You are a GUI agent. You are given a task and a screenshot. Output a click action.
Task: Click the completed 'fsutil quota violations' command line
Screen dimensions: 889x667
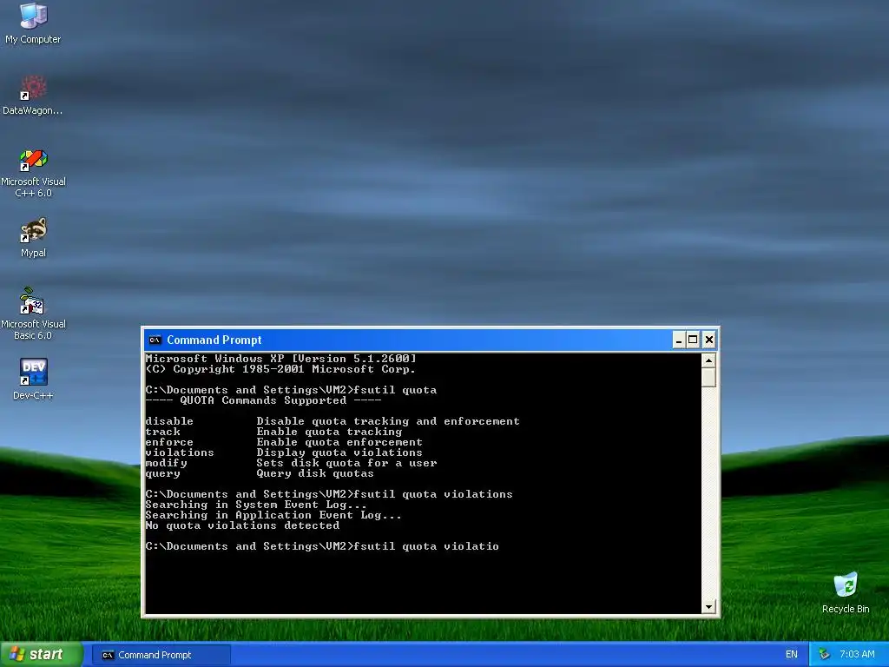click(x=329, y=494)
